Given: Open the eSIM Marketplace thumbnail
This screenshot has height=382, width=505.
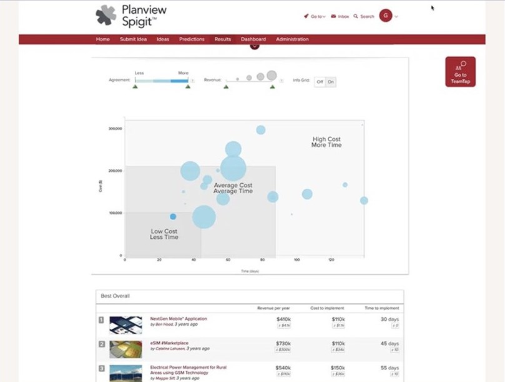Looking at the screenshot, I should coord(125,348).
